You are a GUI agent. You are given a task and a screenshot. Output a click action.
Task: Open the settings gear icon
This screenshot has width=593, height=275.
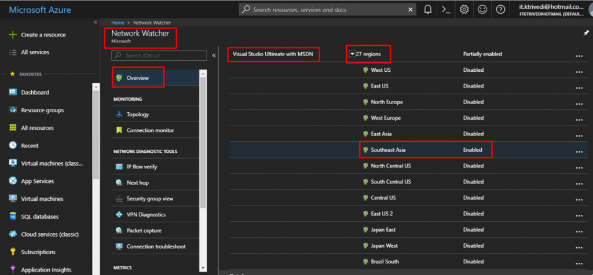point(464,9)
